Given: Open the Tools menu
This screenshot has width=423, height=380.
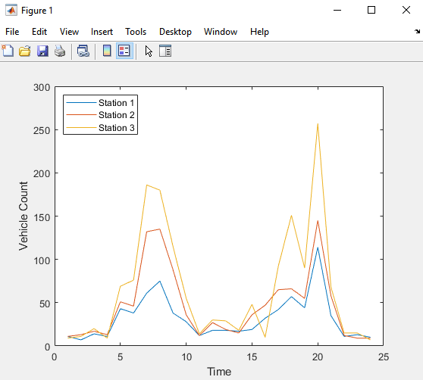Looking at the screenshot, I should tap(136, 32).
